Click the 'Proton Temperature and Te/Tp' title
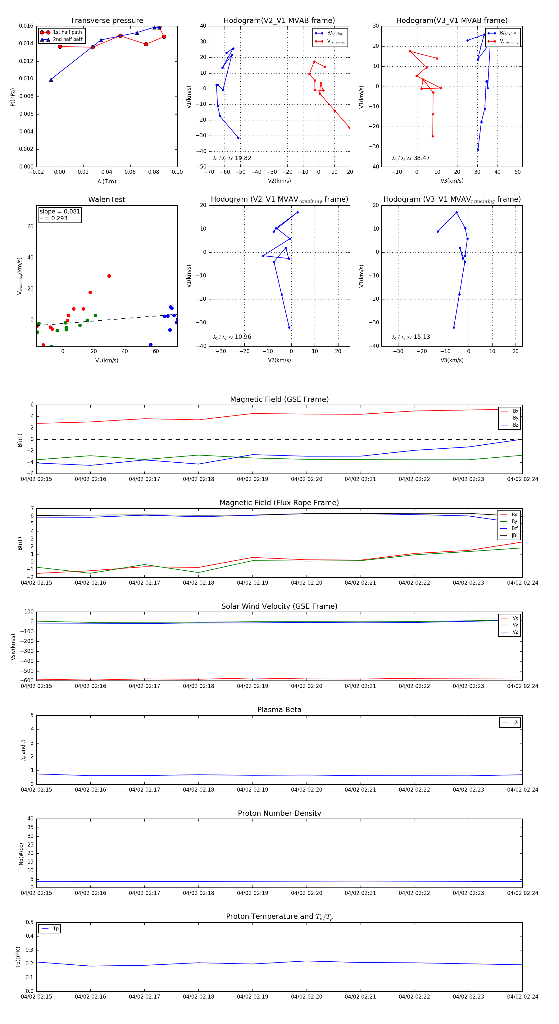 (279, 917)
